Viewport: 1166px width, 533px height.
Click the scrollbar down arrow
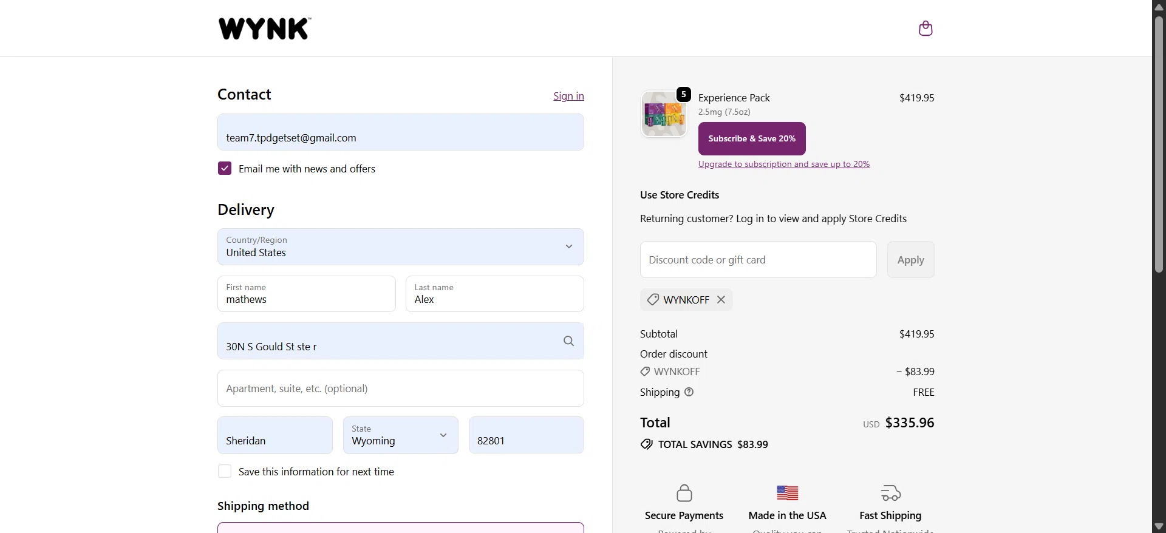1159,526
